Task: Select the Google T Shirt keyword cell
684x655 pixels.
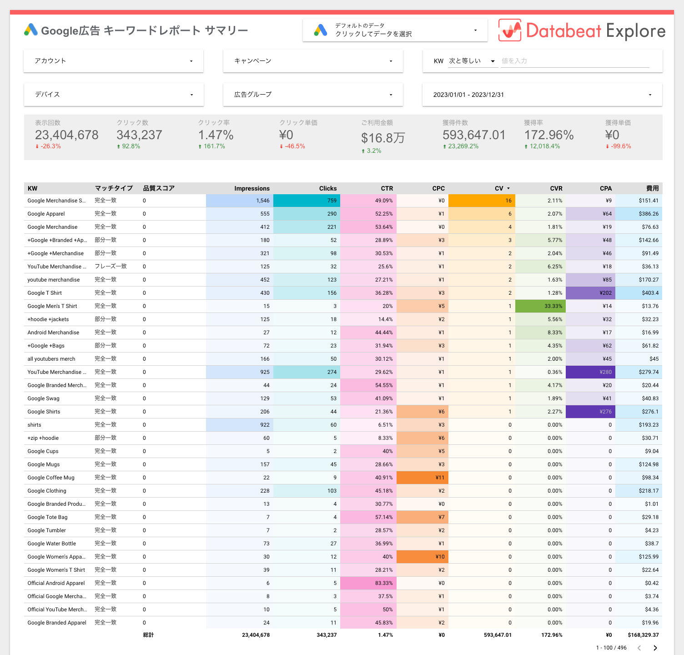Action: (x=45, y=293)
